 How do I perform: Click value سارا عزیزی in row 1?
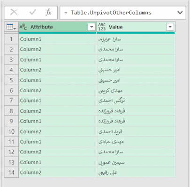tap(136, 39)
